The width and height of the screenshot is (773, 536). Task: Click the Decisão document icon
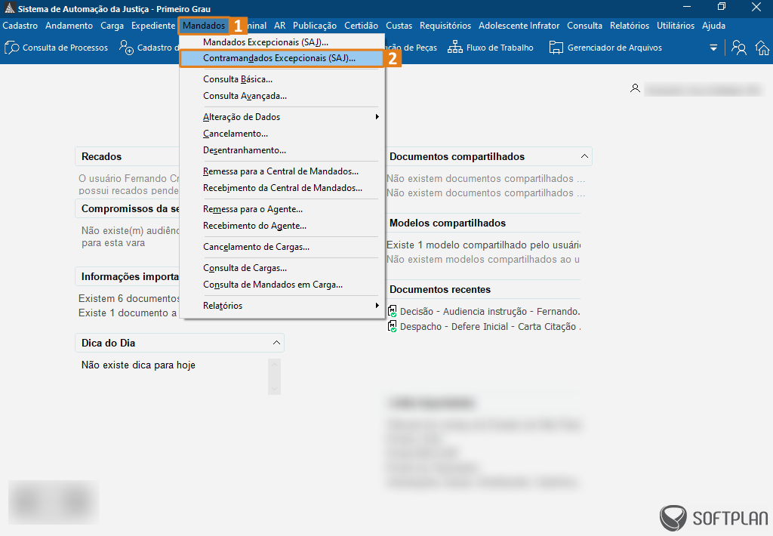pos(393,311)
